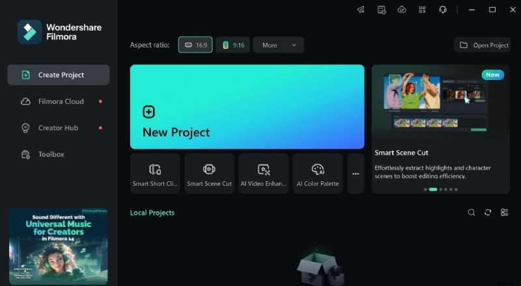The image size is (521, 286).
Task: Launch AI Color Palette tool
Action: [318, 174]
